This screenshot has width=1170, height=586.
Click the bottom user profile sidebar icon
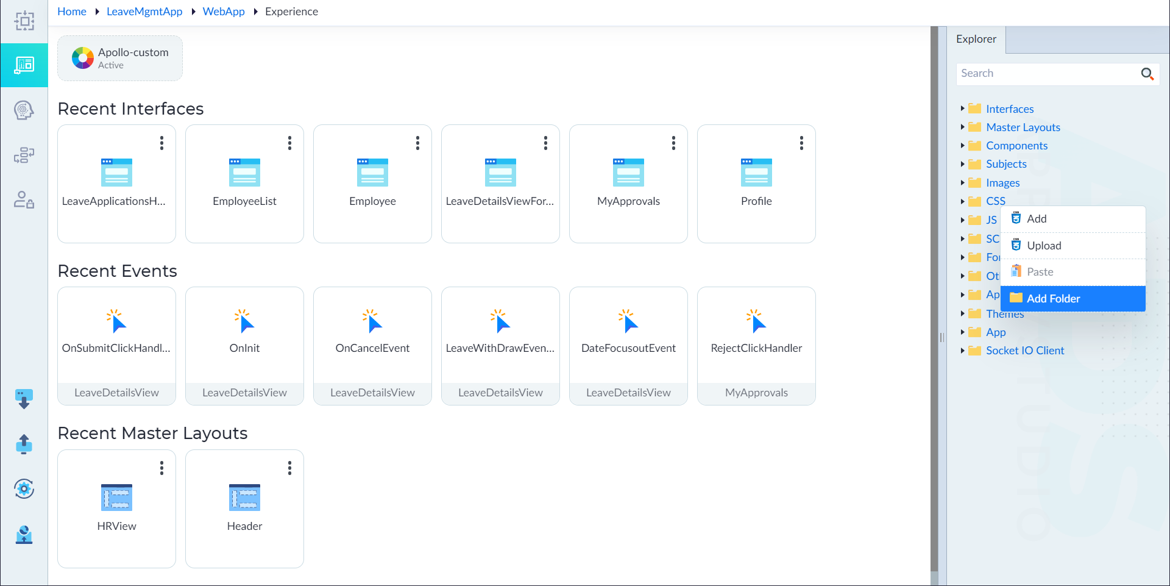pyautogui.click(x=24, y=534)
